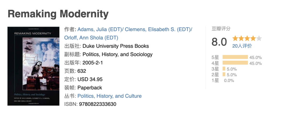
Task: Open the Remaking Modernity book cover image
Action: click(x=33, y=66)
